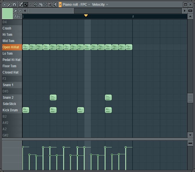195x172 pixels.
Task: Select the Mid Tom key row
Action: point(12,41)
